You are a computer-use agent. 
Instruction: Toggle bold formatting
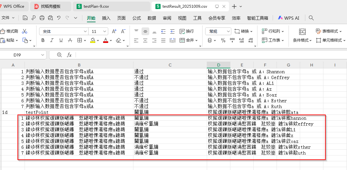pos(43,40)
